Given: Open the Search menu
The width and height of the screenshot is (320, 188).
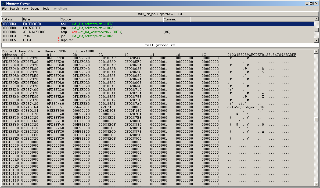Looking at the screenshot, I should [14, 9].
